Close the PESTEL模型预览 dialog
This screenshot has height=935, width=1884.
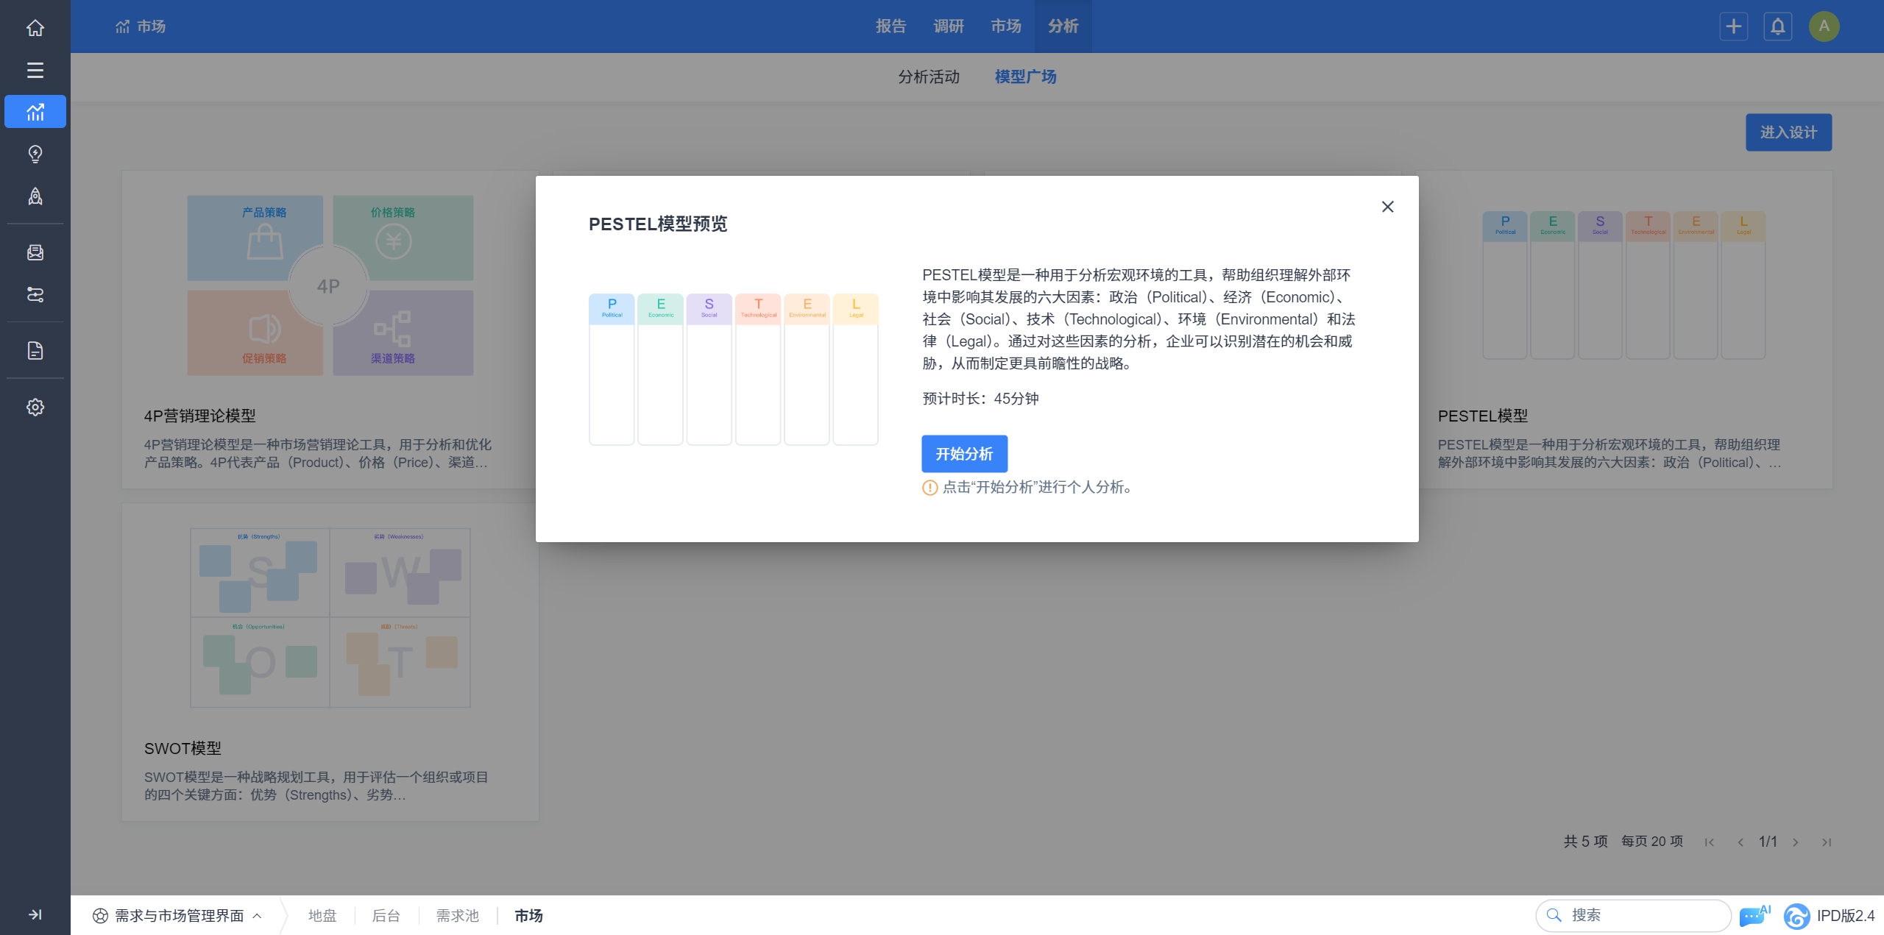coord(1387,207)
